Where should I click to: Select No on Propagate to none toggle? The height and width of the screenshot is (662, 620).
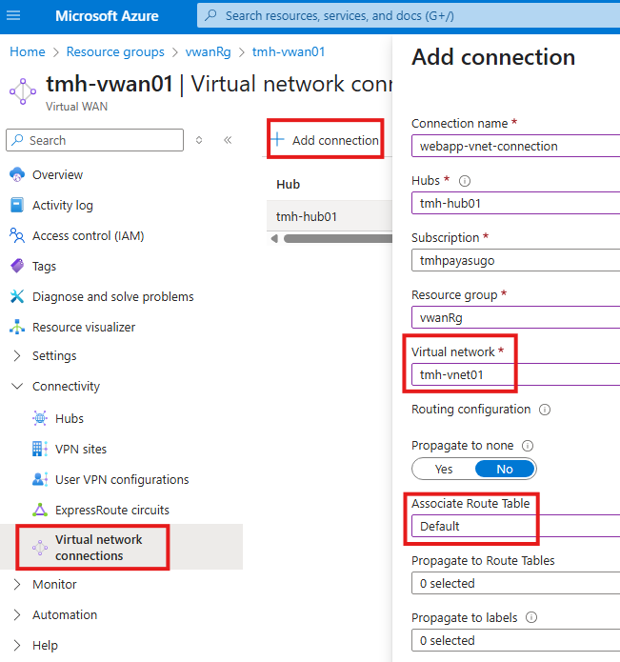pyautogui.click(x=505, y=469)
